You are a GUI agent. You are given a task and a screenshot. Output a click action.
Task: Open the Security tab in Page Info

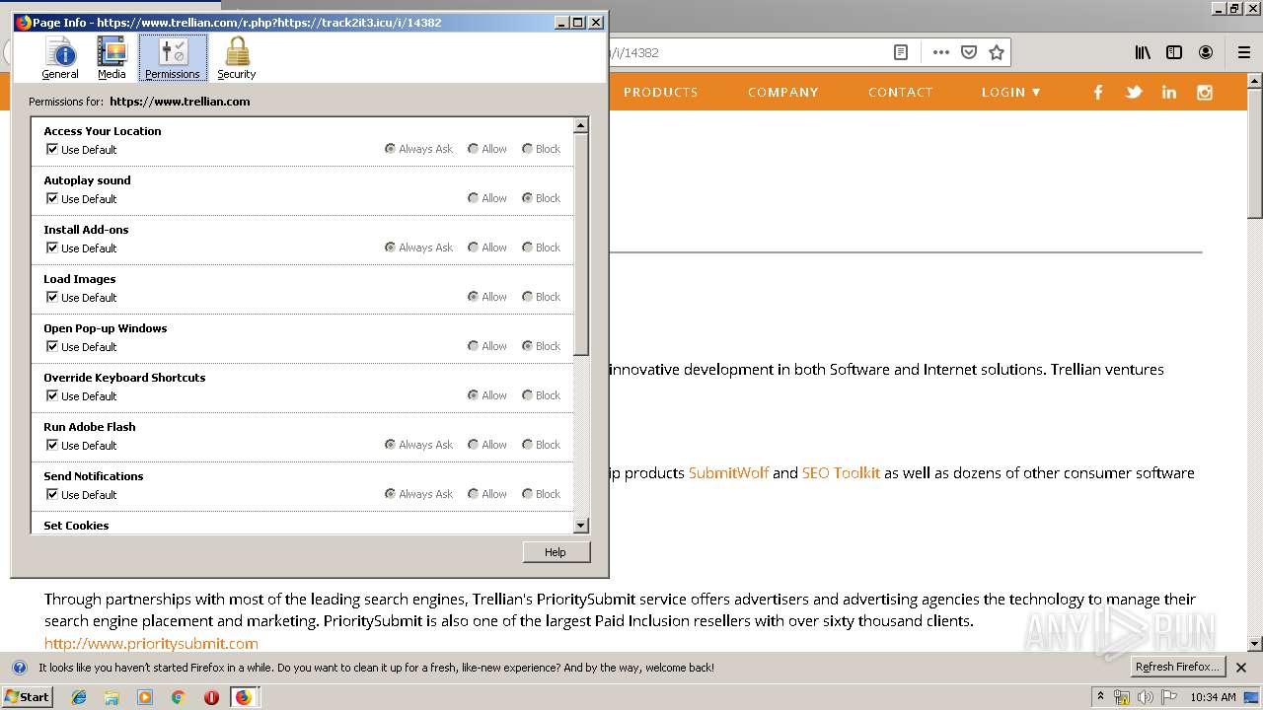237,58
